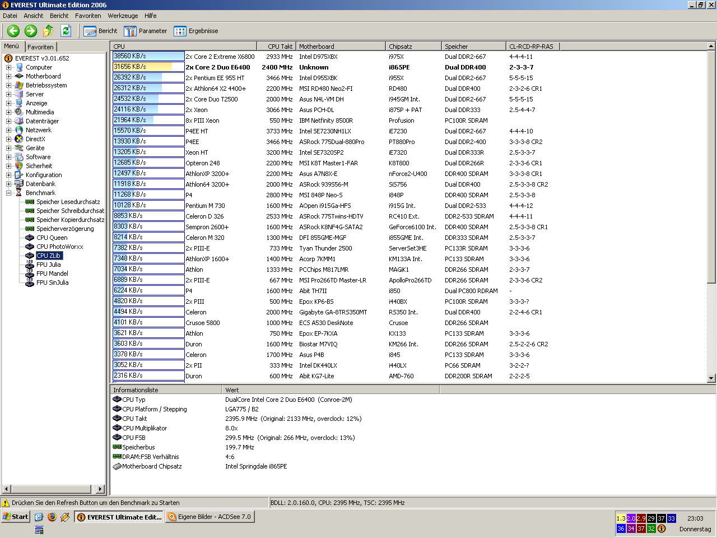Expand the Anzeige tree node
717x538 pixels.
tap(9, 103)
